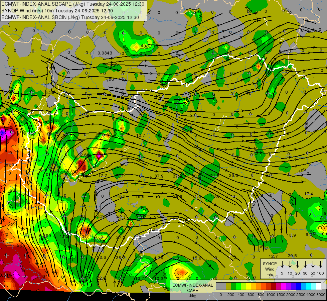Click the 20 m/s wind arrow symbol
327x301 pixels.
point(297,265)
